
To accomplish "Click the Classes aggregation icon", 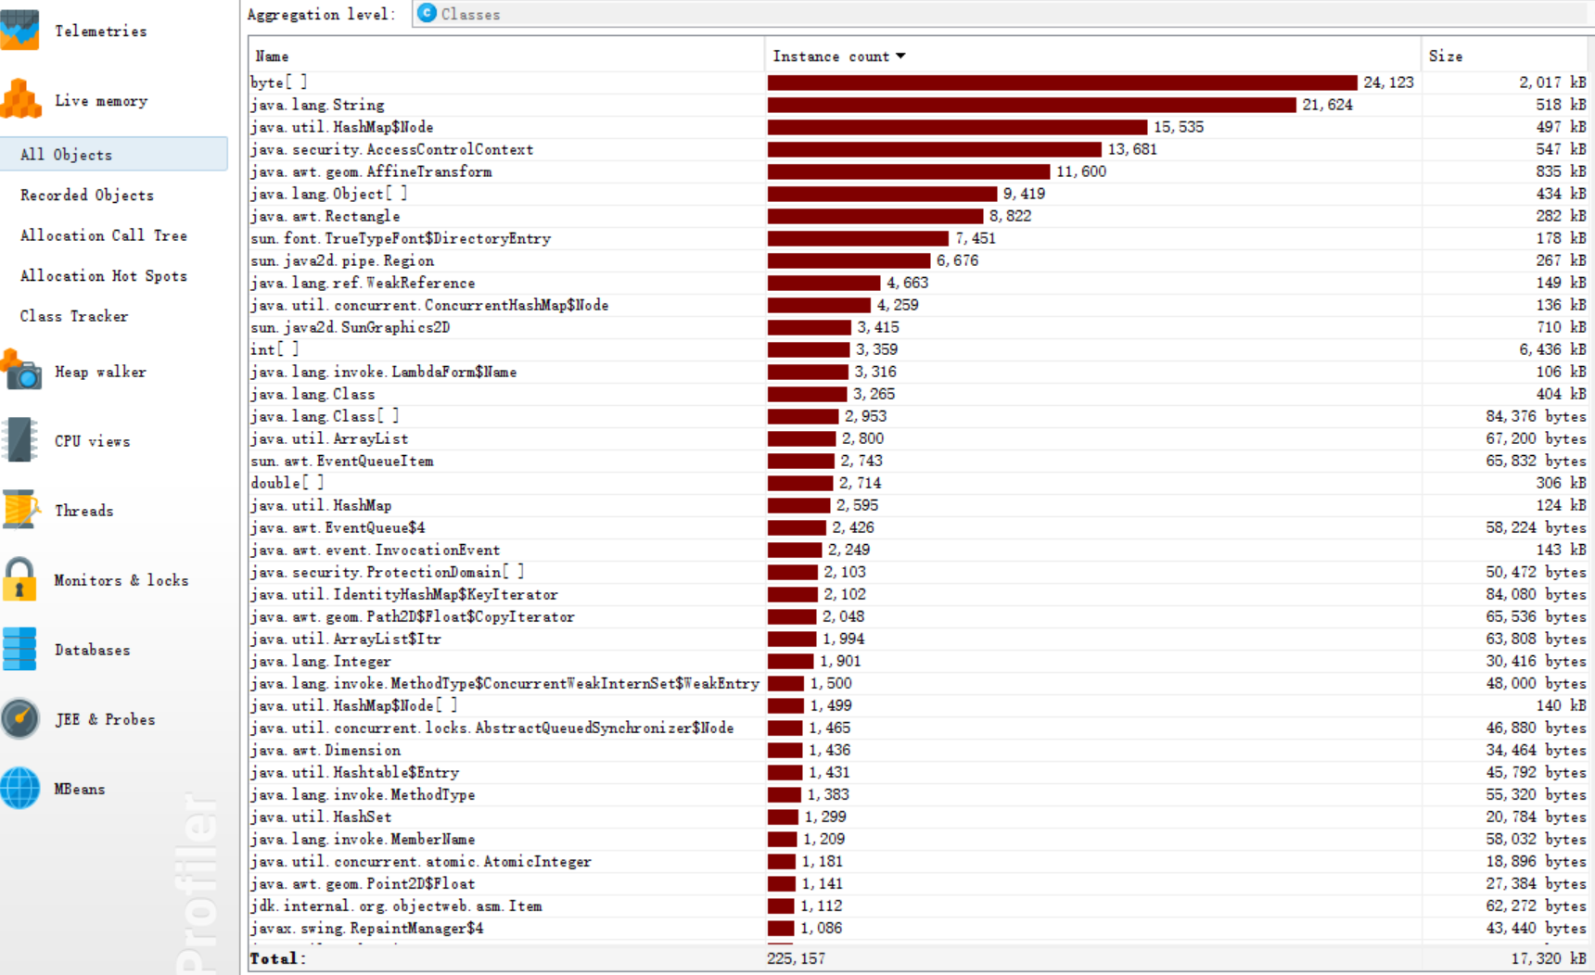I will (427, 13).
